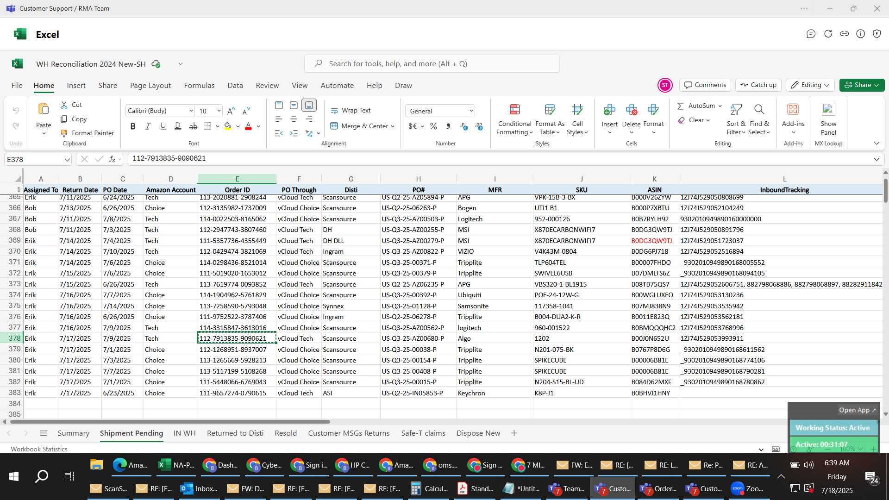Toggle Center horizontal alignment
Viewport: 889px width, 500px height.
(x=294, y=119)
